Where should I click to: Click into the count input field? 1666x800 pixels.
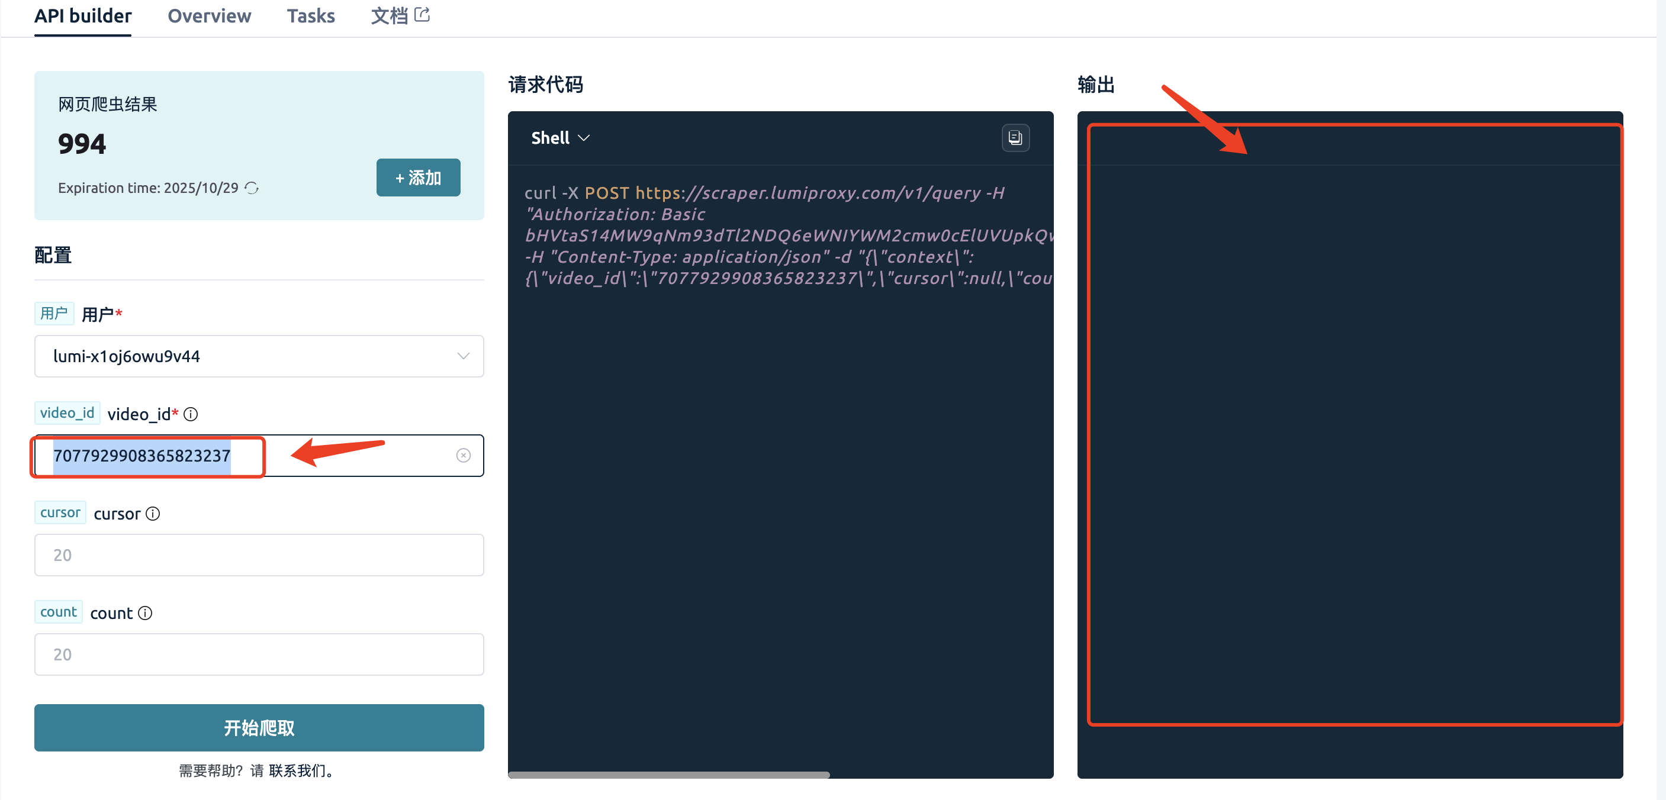[259, 654]
